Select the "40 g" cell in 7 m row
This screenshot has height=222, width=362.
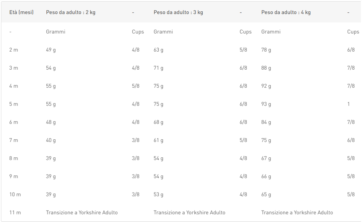(x=51, y=140)
